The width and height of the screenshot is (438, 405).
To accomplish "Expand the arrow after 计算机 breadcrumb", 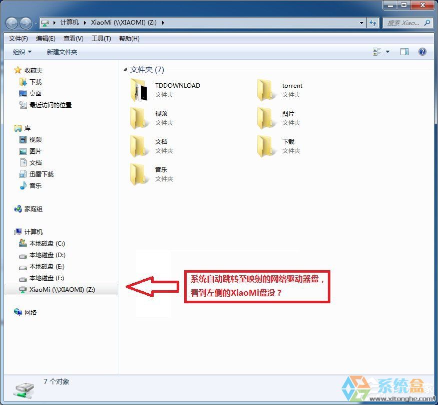I will coord(85,23).
